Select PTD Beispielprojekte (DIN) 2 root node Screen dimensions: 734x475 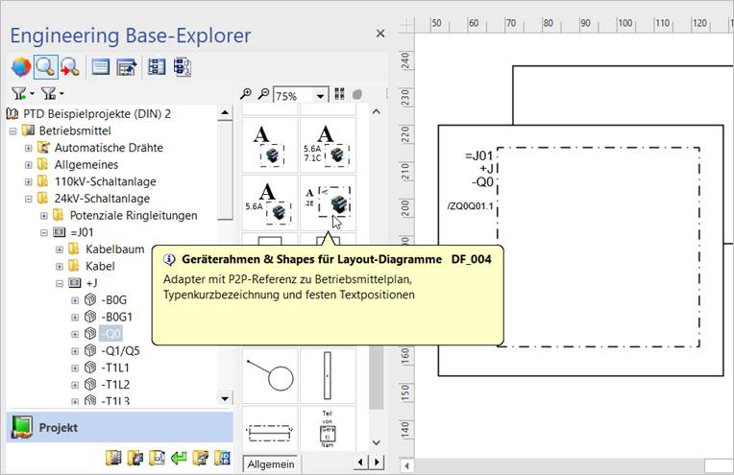point(97,113)
